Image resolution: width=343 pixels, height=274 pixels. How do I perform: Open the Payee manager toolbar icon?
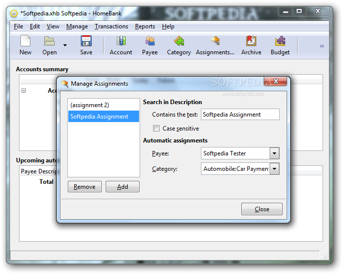point(150,41)
